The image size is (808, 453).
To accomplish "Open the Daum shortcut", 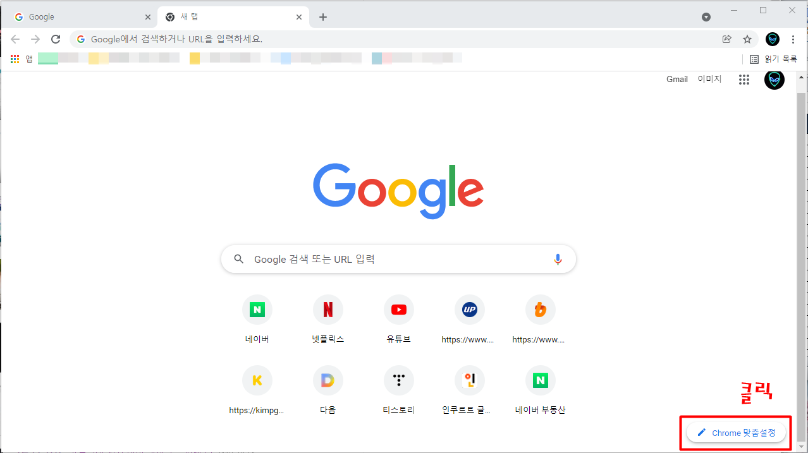I will pyautogui.click(x=328, y=390).
